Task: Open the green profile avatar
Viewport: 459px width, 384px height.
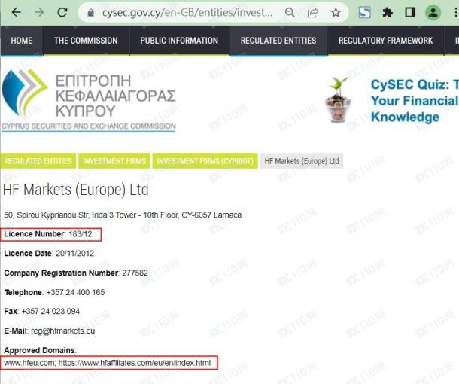Action: point(433,13)
